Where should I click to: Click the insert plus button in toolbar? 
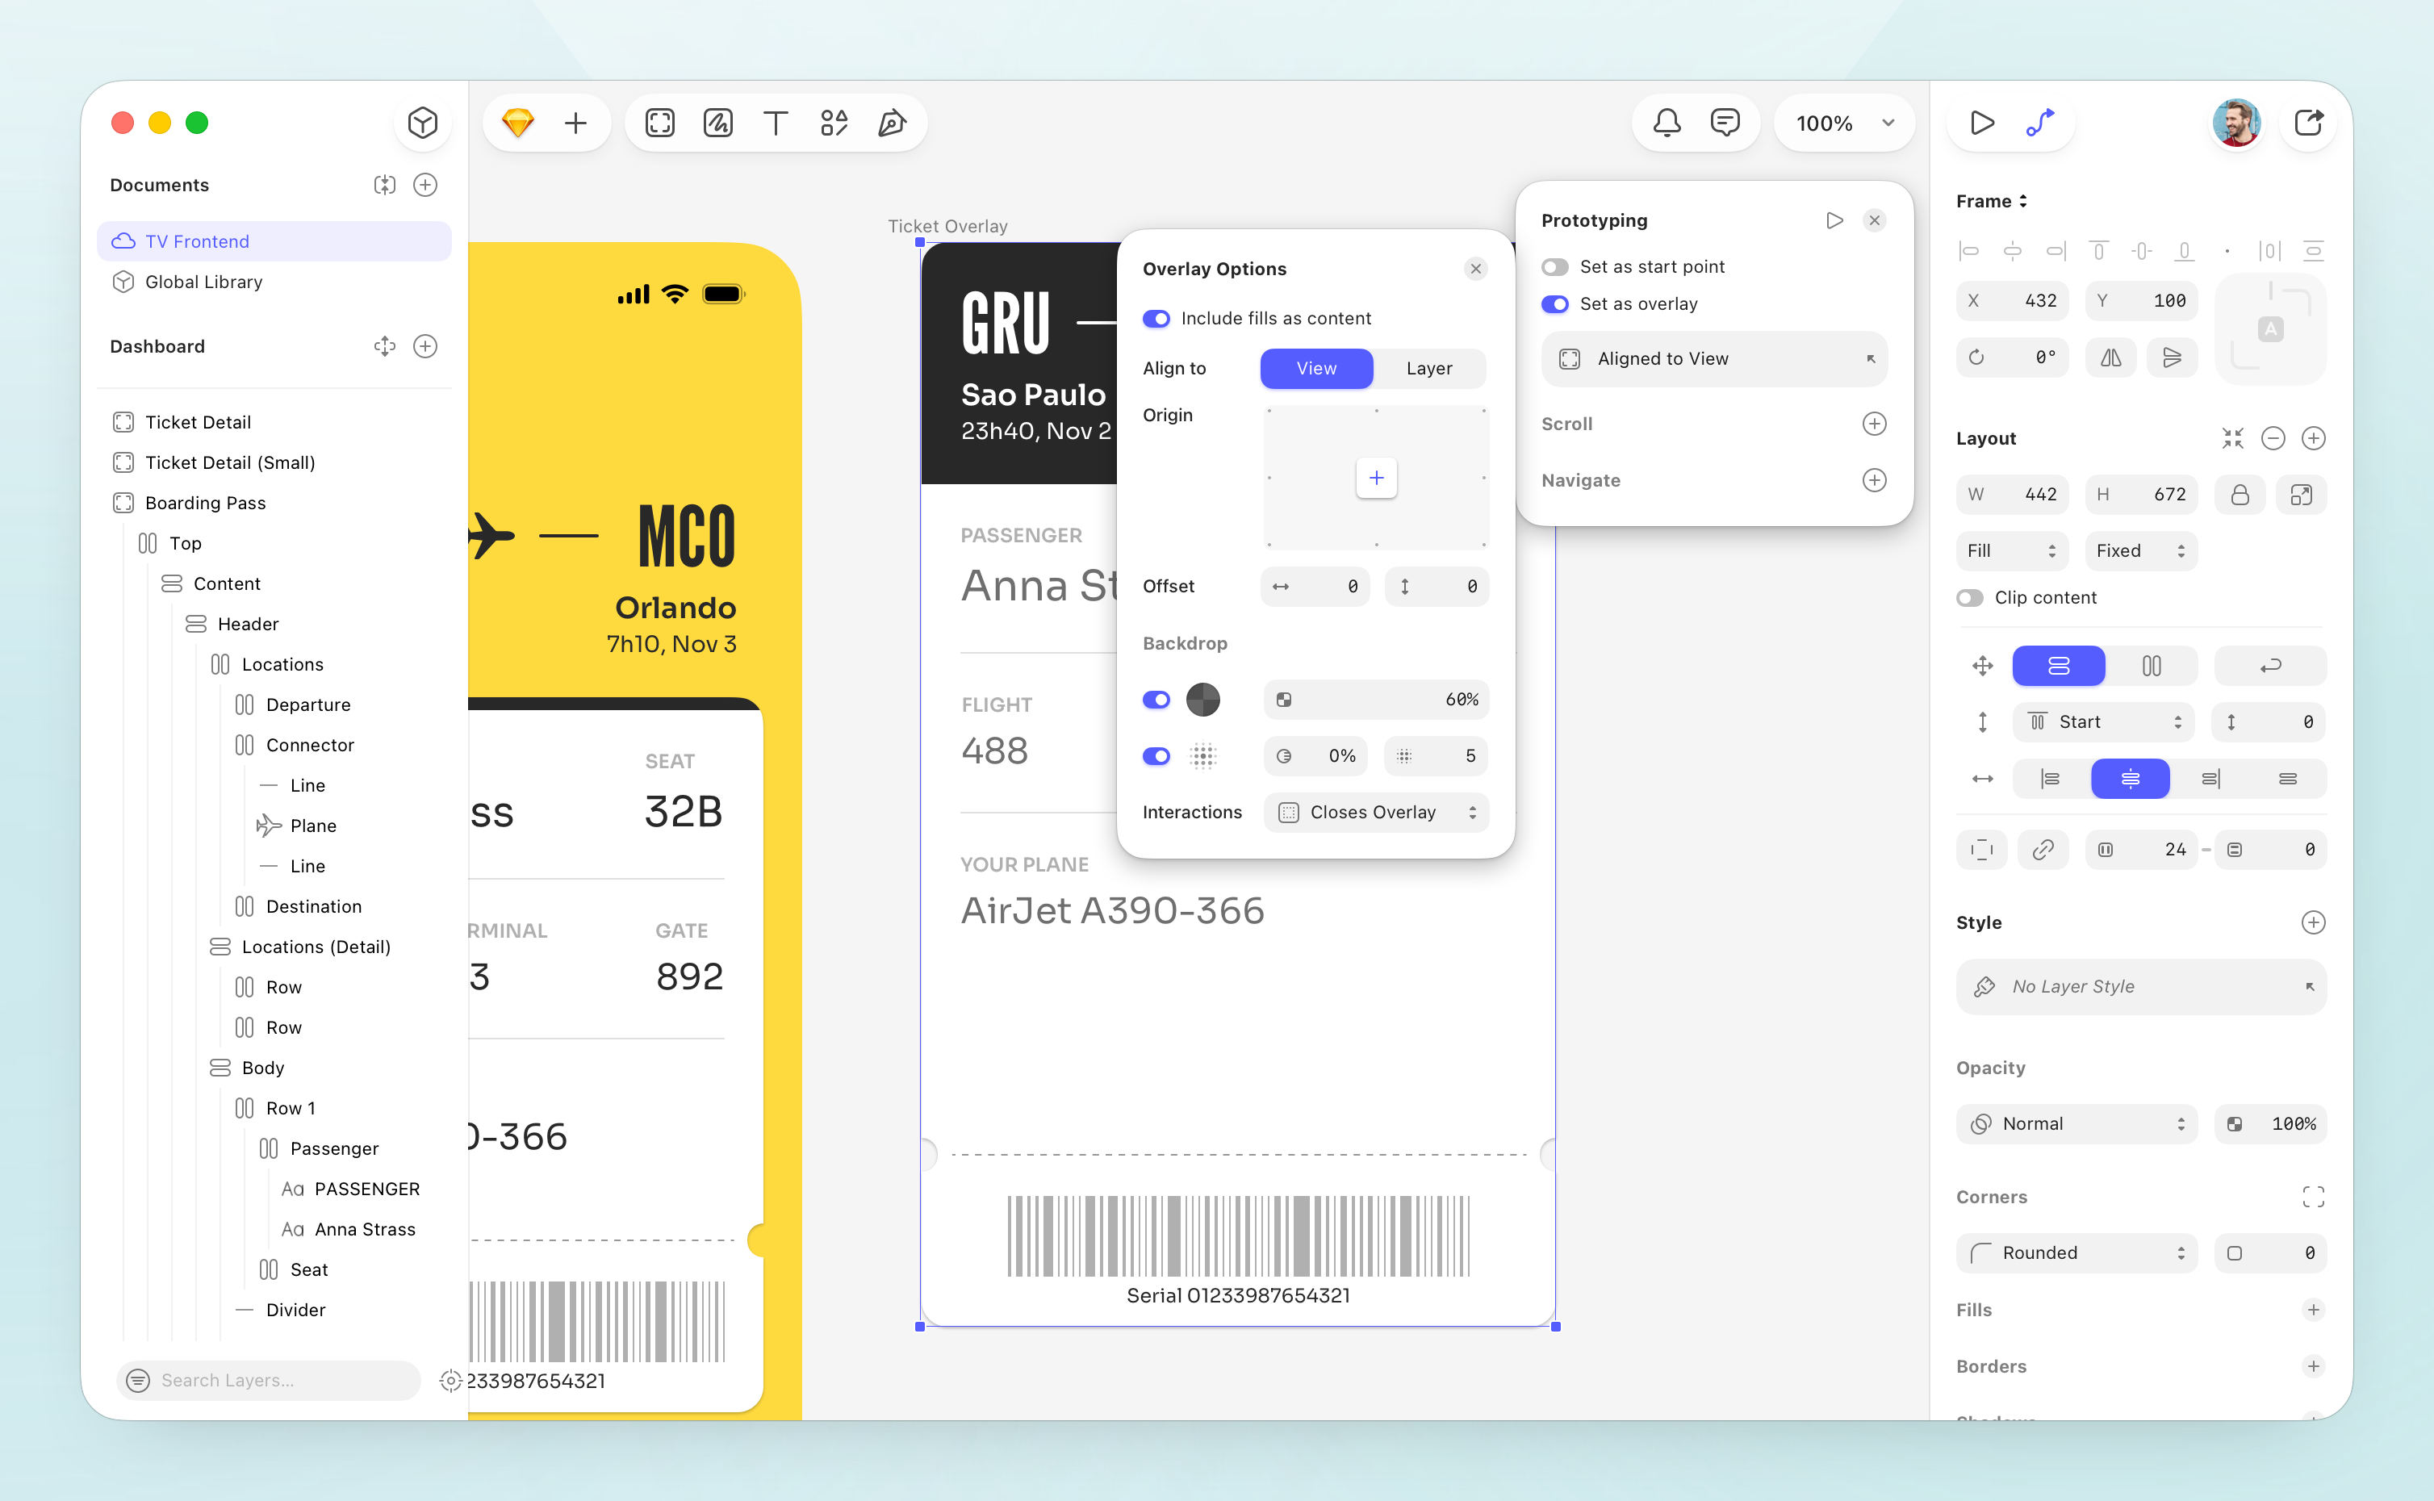(x=575, y=123)
